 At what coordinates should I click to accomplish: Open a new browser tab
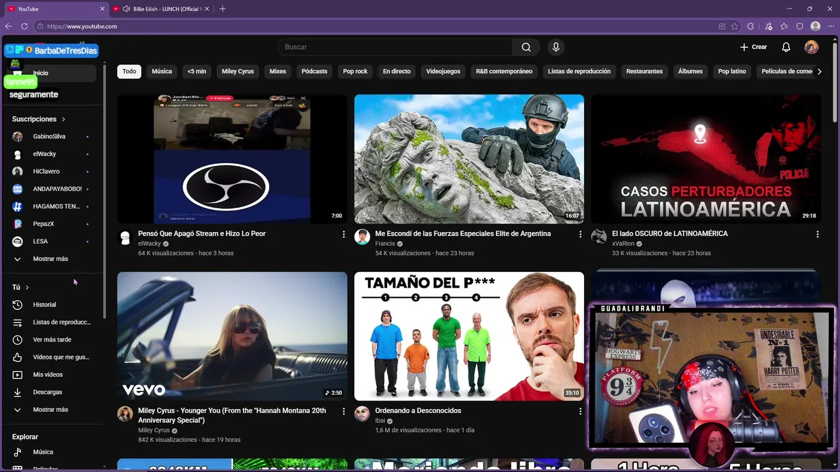(x=222, y=9)
